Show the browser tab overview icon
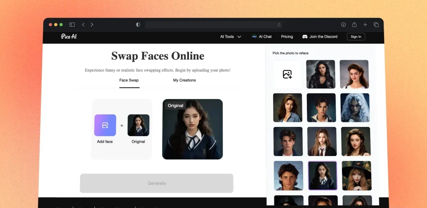 (x=376, y=25)
